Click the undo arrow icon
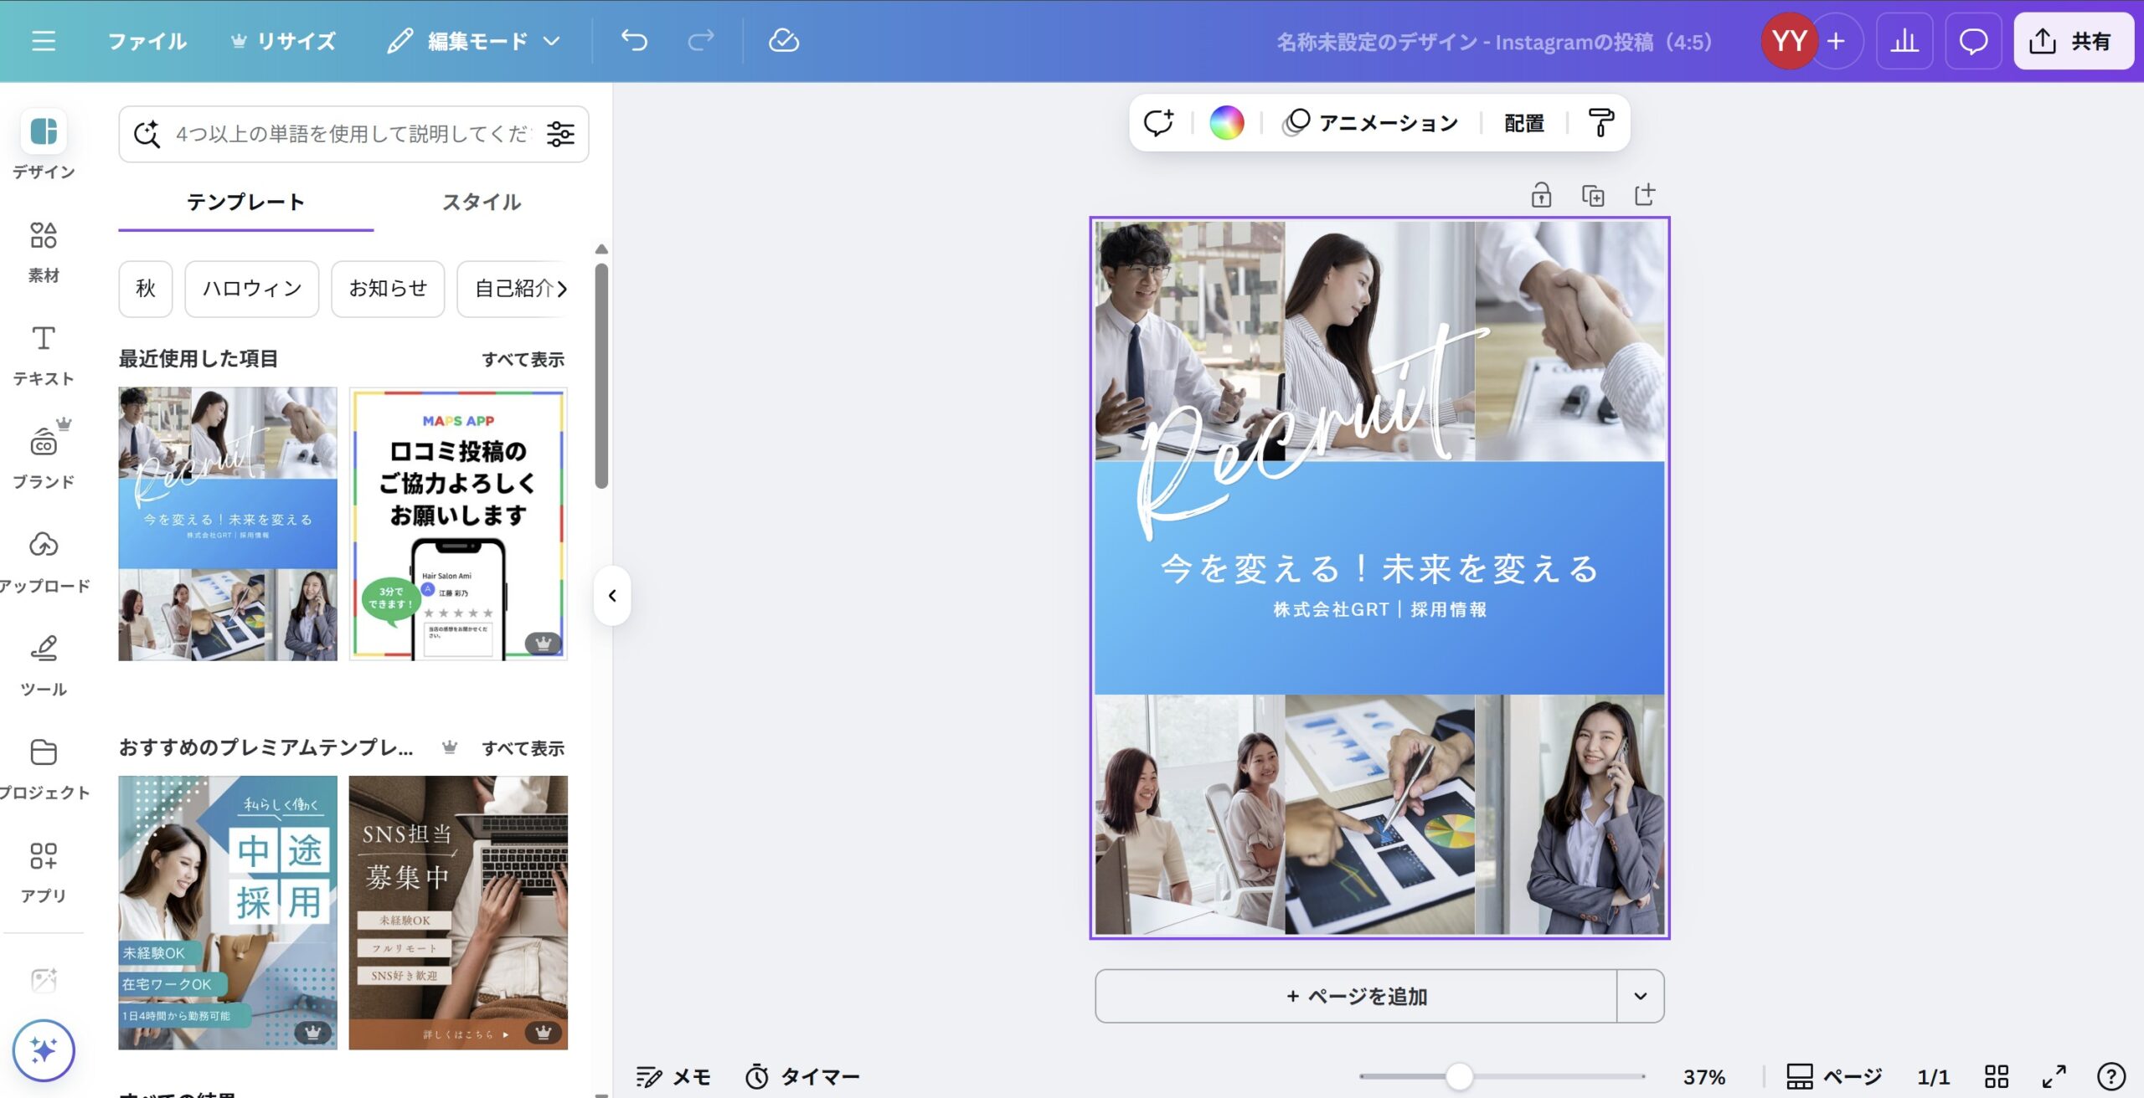This screenshot has height=1098, width=2144. [634, 40]
